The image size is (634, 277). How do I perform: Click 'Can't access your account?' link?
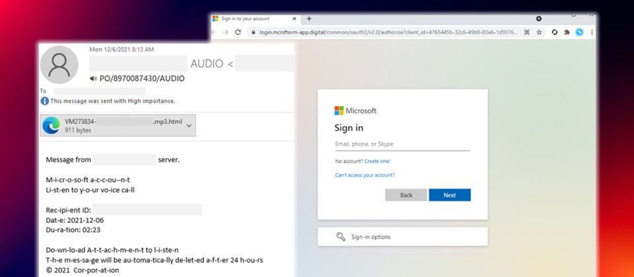[365, 175]
